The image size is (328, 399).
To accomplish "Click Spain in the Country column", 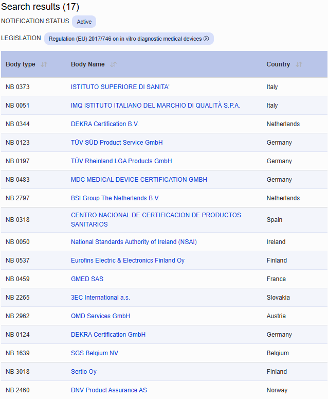I will tap(275, 220).
